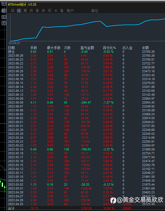Select the 季 quarterly tab
Viewport: 165px width, 211px height.
pyautogui.click(x=37, y=11)
